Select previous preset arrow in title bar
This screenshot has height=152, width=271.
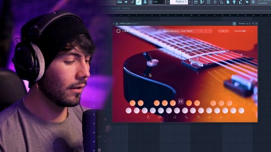pos(247,24)
